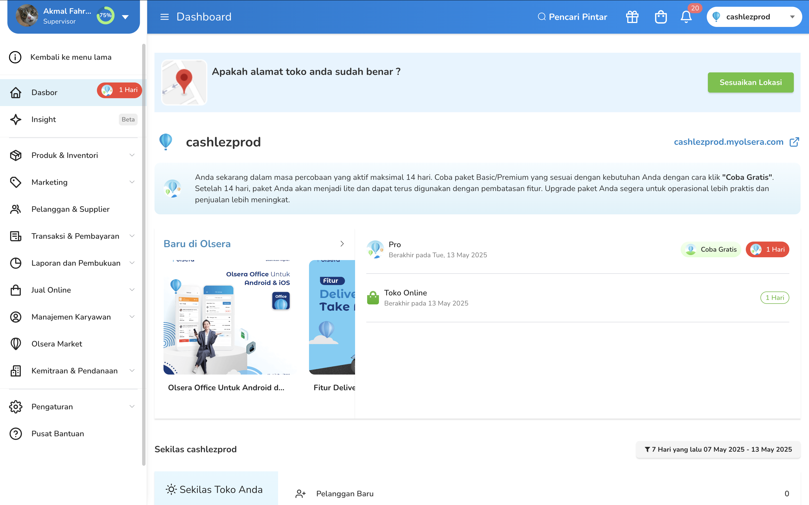
Task: Click the Toko Online green bag icon
Action: coord(373,298)
